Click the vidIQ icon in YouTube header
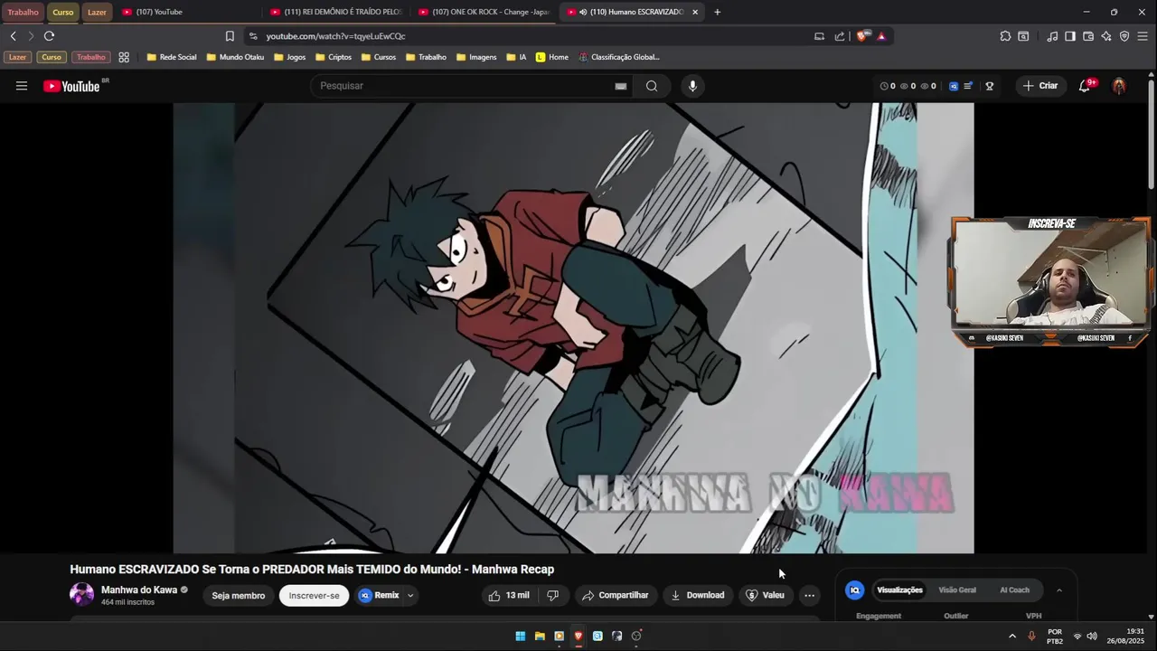 (x=954, y=86)
